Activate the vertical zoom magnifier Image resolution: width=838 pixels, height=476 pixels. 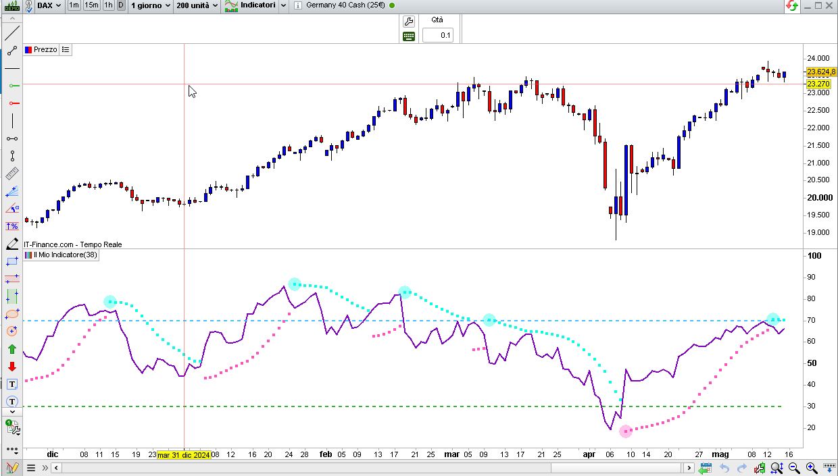[777, 468]
